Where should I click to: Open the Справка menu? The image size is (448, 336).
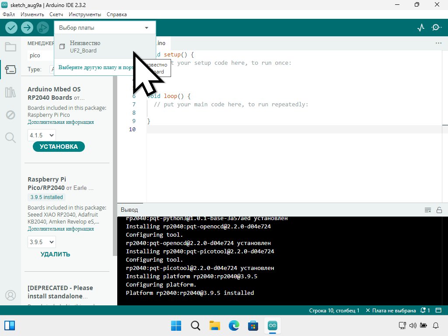pyautogui.click(x=116, y=14)
